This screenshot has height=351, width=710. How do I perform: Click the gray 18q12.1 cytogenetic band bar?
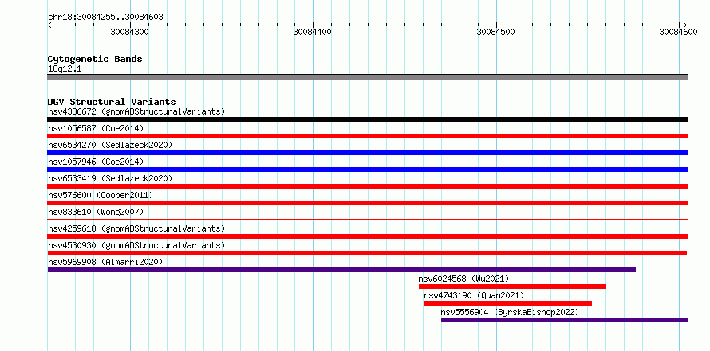tap(367, 77)
